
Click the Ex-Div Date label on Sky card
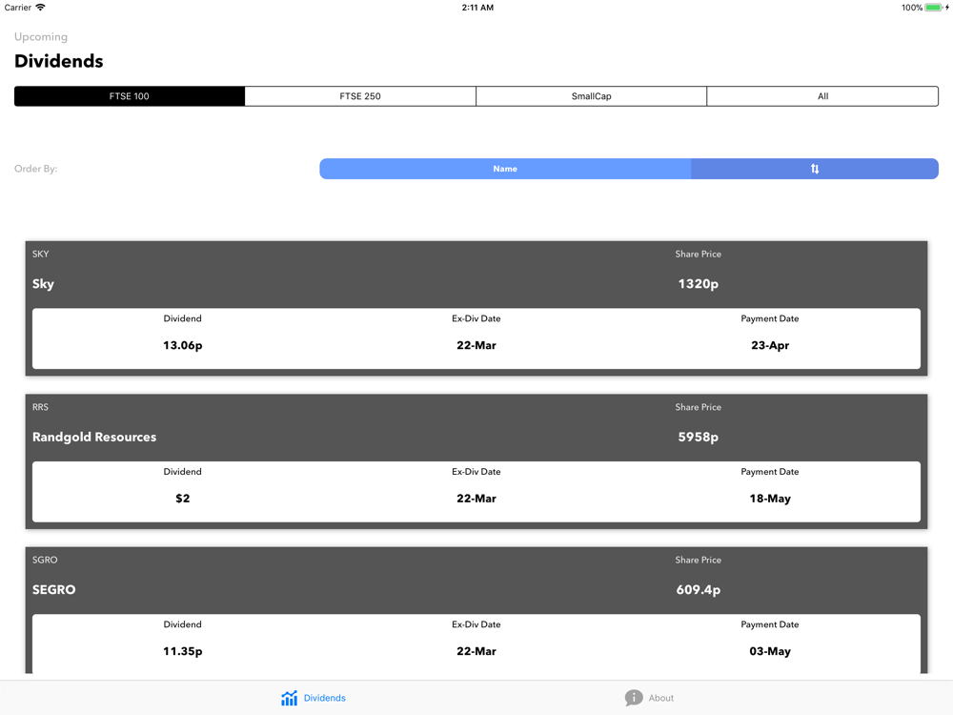pyautogui.click(x=476, y=318)
